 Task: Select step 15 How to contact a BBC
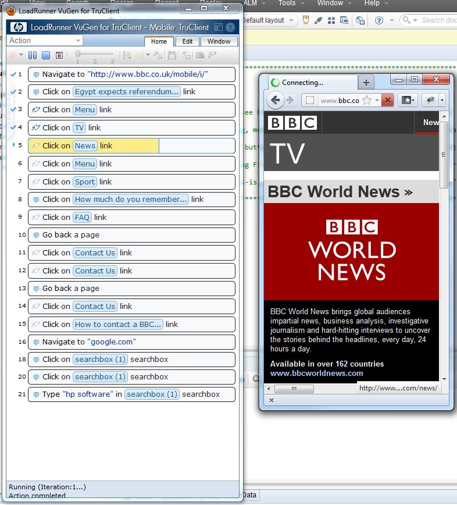[x=131, y=324]
